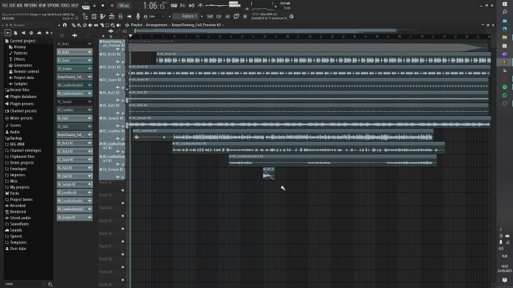Toggle mute dot for Track 13
The width and height of the screenshot is (513, 288).
(x=122, y=203)
